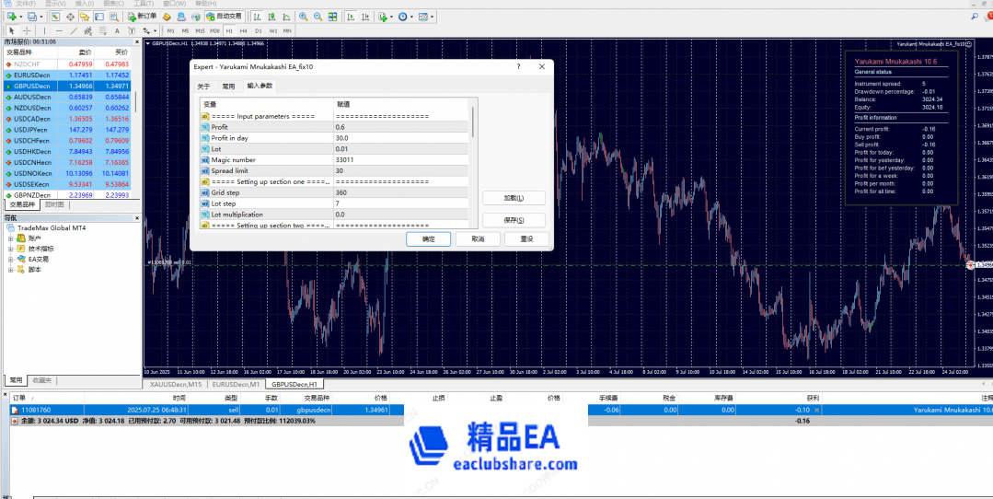Toggle the chart shift icon

point(365,17)
